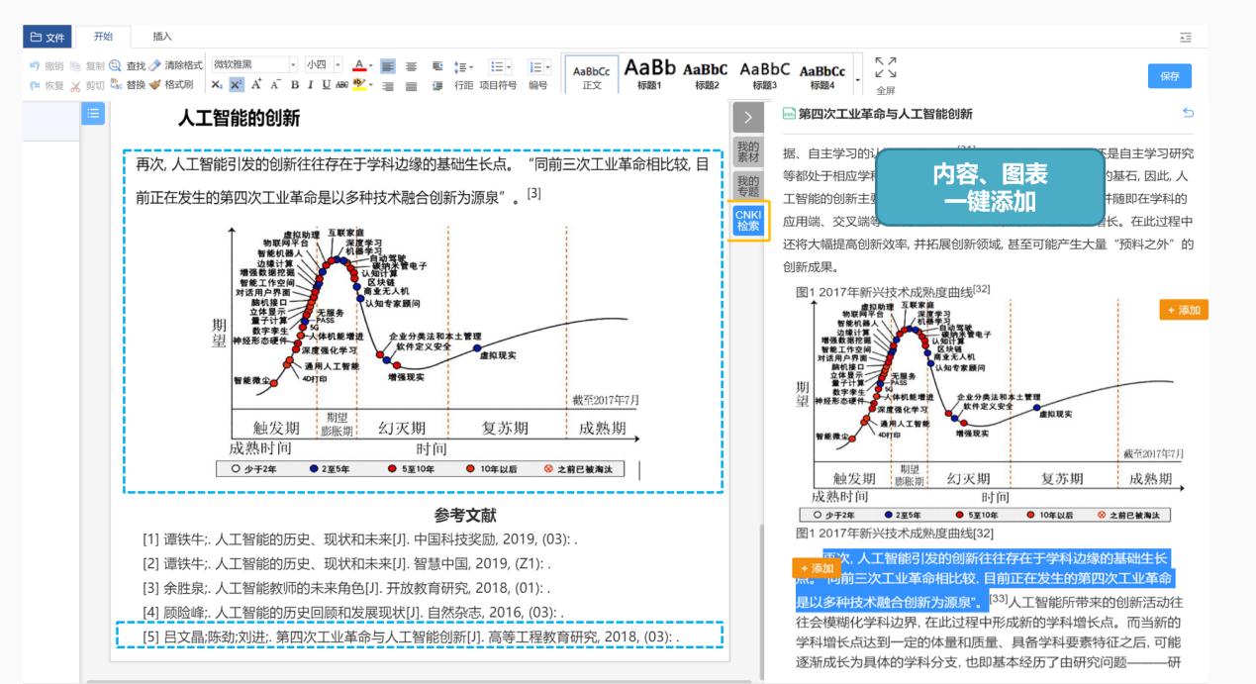This screenshot has width=1256, height=684.
Task: Apply the 标题1 heading style
Action: click(x=649, y=74)
